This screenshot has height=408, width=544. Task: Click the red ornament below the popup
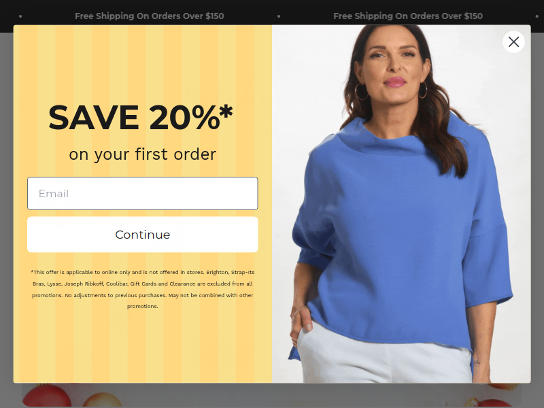[47, 395]
